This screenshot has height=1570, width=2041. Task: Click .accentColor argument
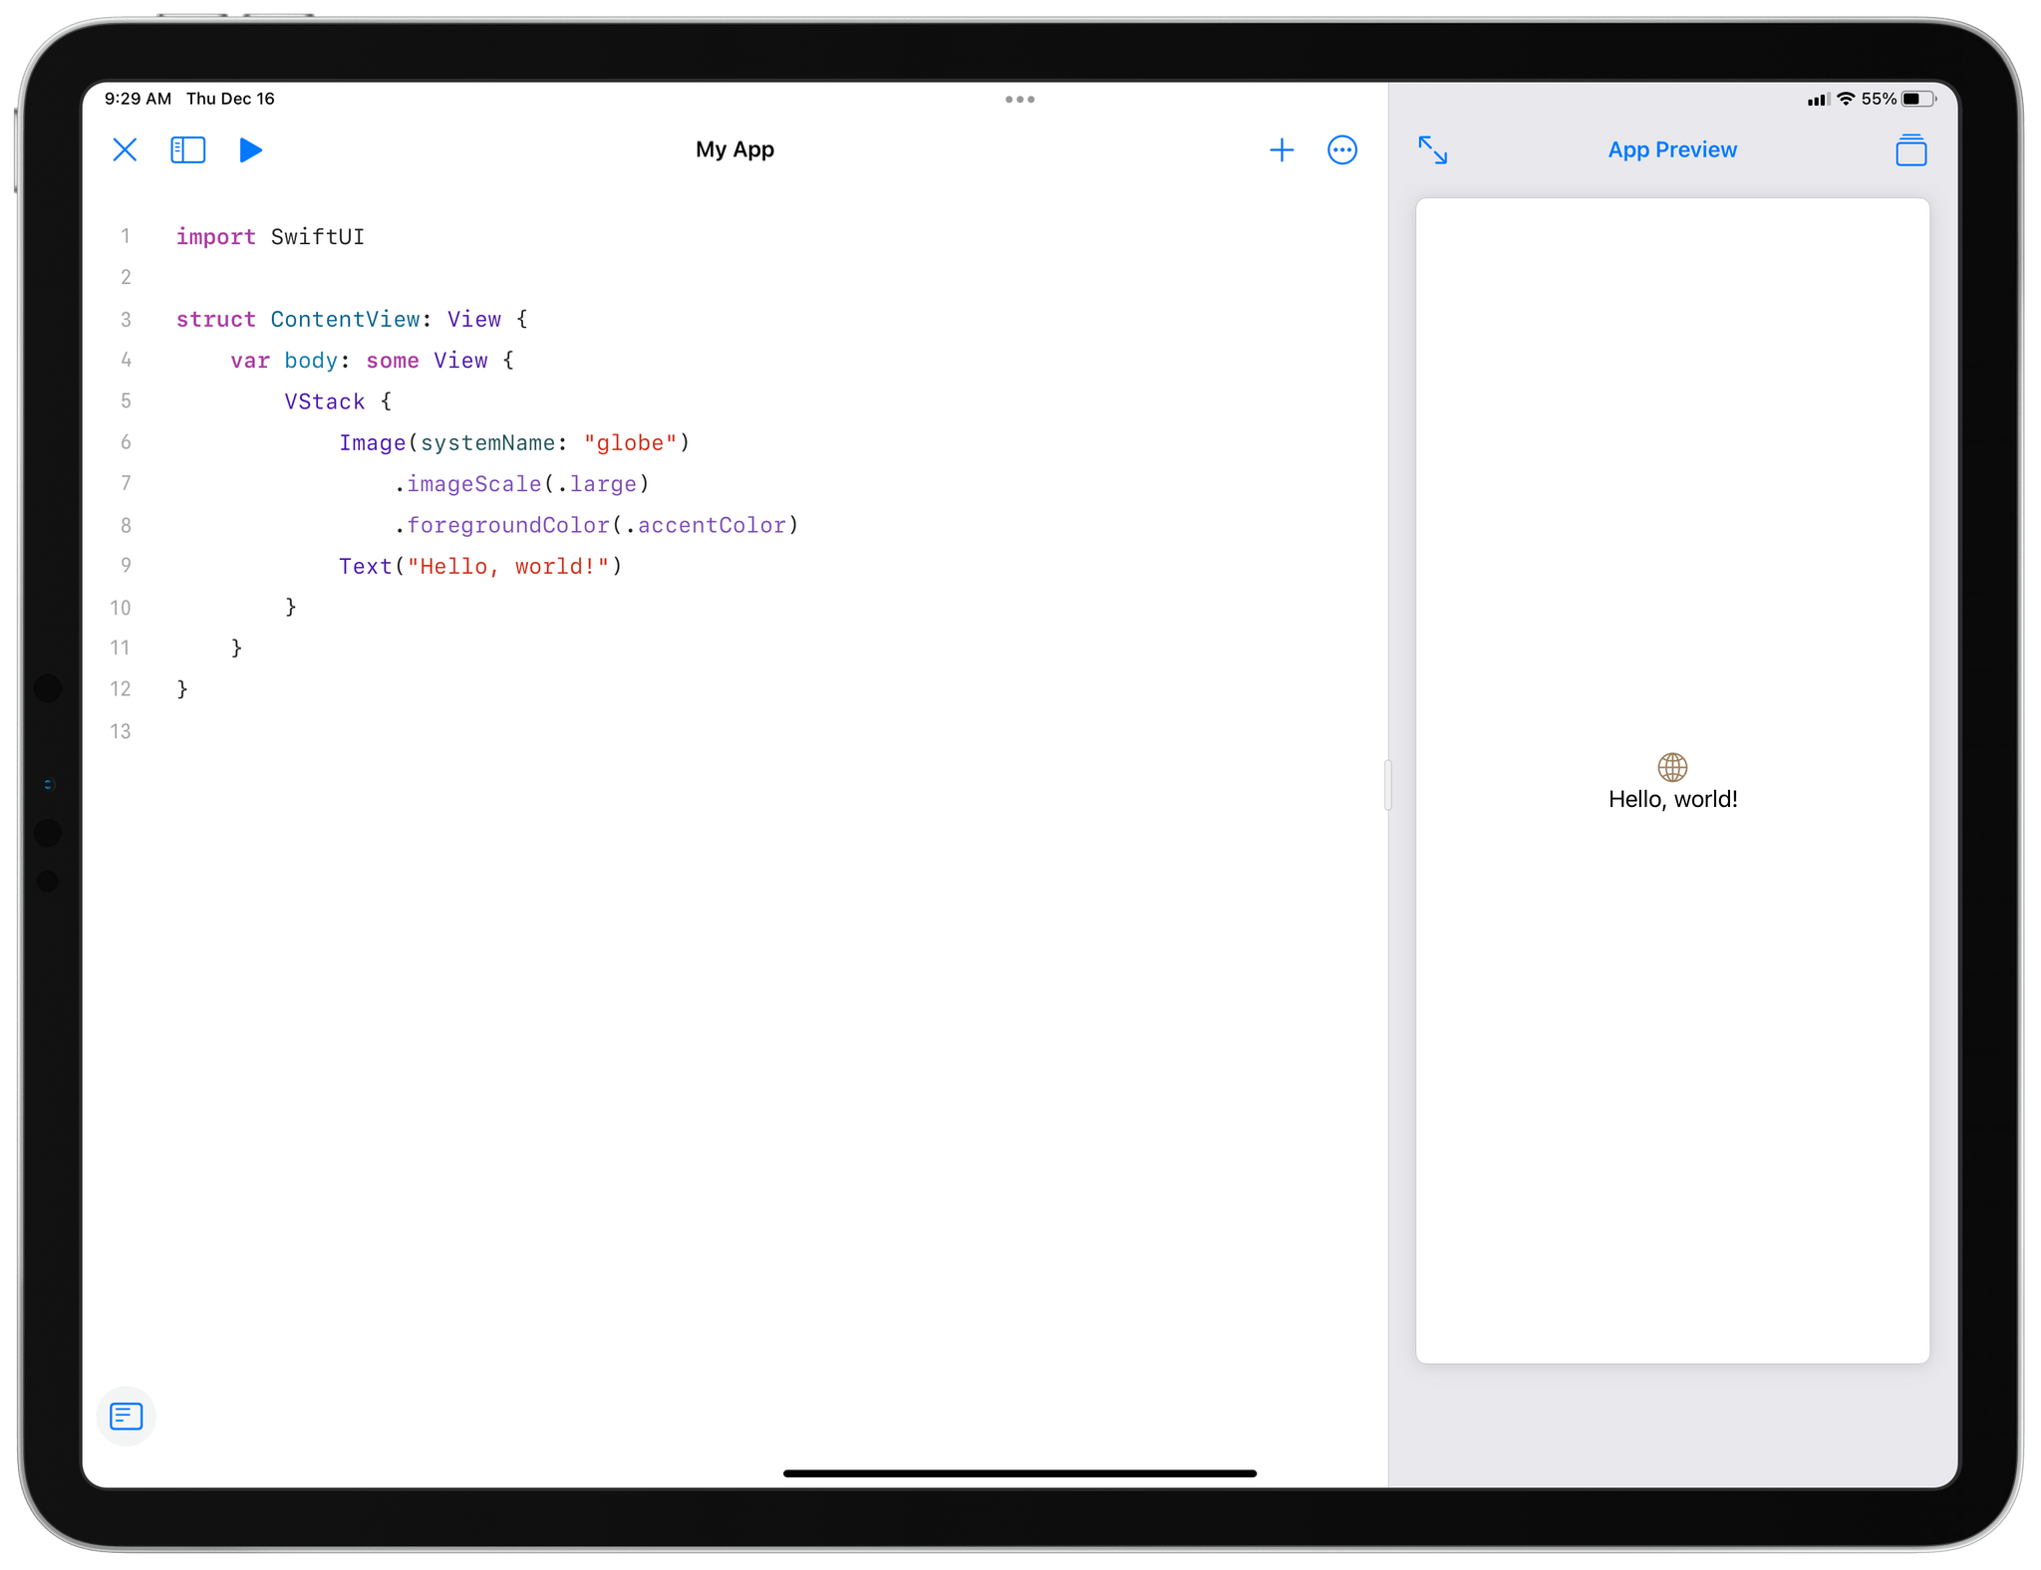point(706,525)
